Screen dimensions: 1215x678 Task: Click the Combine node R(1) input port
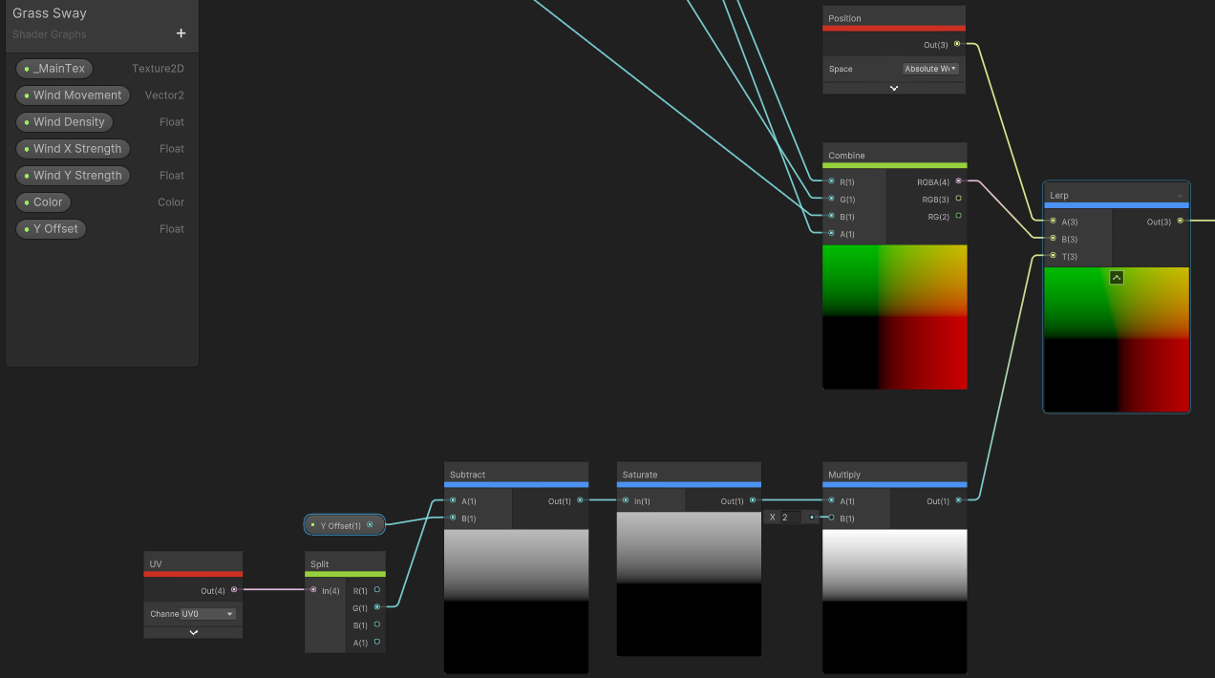pos(831,181)
